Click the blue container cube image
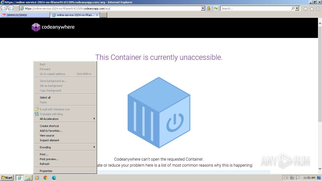 (159, 112)
